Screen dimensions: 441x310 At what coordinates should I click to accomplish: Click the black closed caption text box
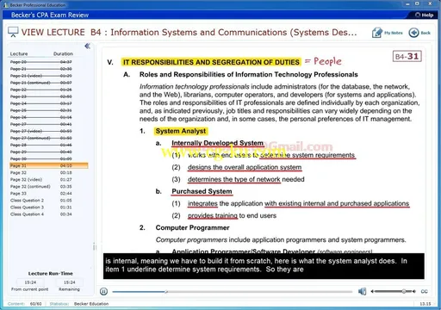(x=264, y=266)
